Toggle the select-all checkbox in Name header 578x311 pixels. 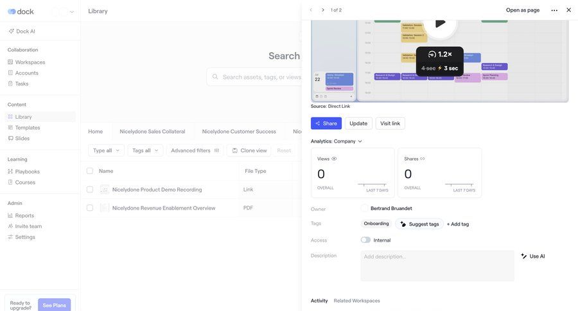(90, 171)
